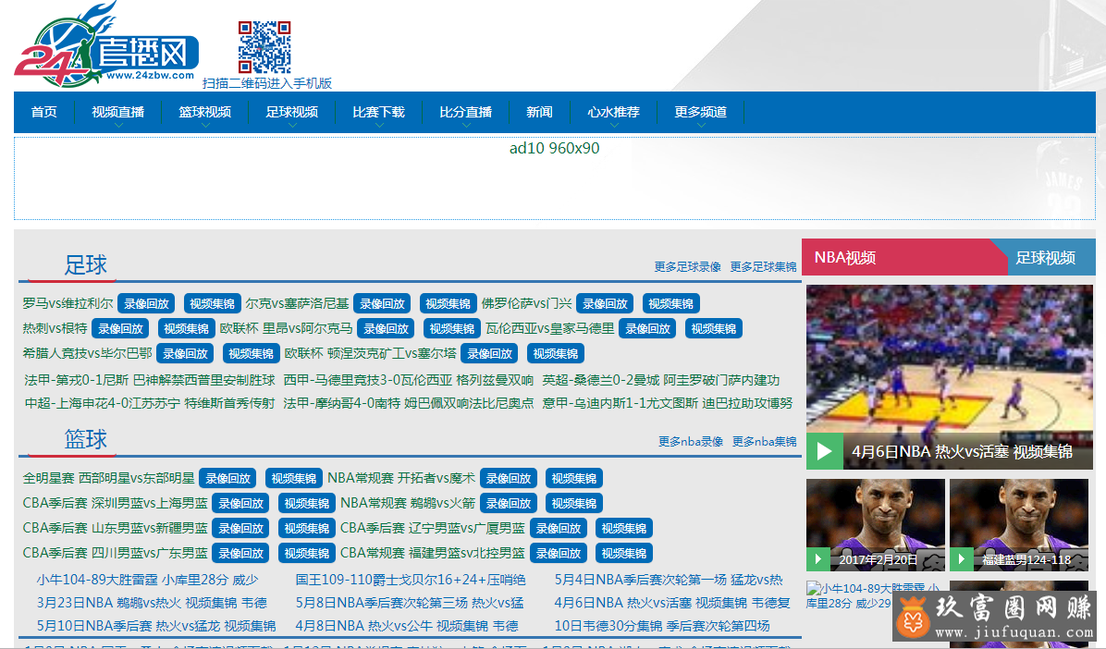Click 录像回放 for 四川男篮vs广东男篮

tap(241, 553)
